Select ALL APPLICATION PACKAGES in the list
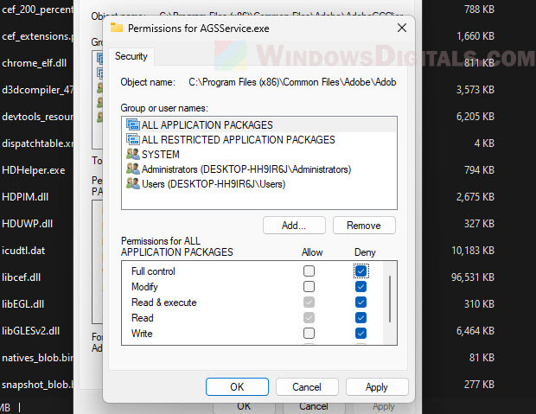 259,124
